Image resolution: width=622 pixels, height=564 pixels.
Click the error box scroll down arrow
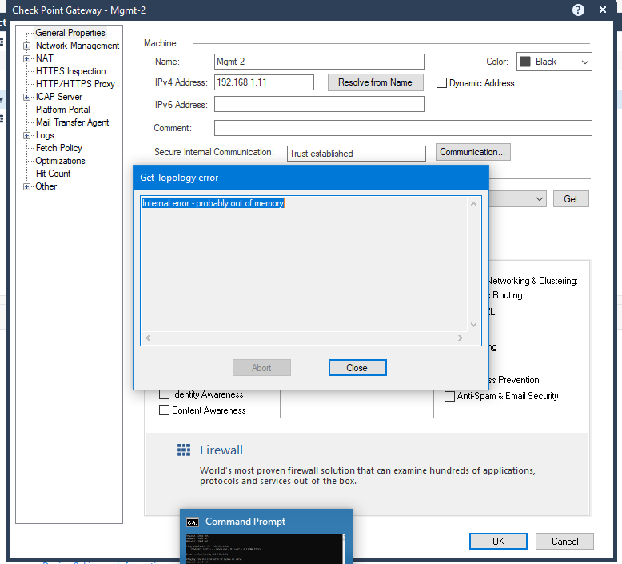pos(473,325)
